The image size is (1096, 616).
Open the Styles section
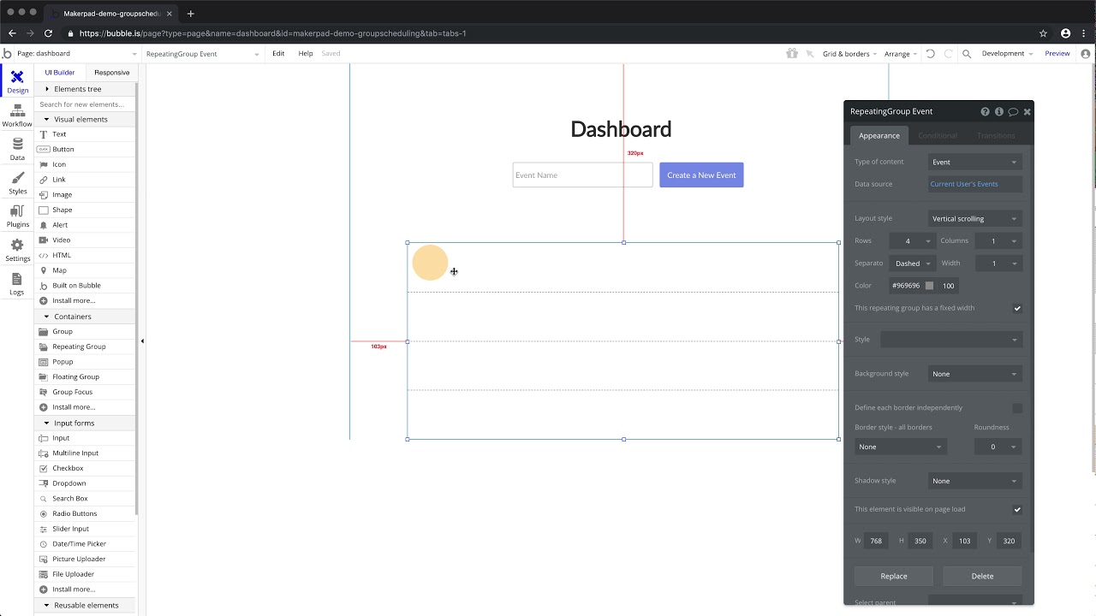[x=17, y=182]
